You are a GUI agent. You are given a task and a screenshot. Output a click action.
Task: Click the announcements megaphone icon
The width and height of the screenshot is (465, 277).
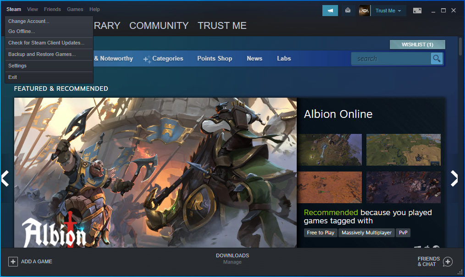pyautogui.click(x=330, y=11)
